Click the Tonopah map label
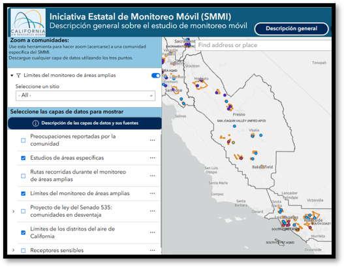This screenshot has width=344, height=267. 319,63
